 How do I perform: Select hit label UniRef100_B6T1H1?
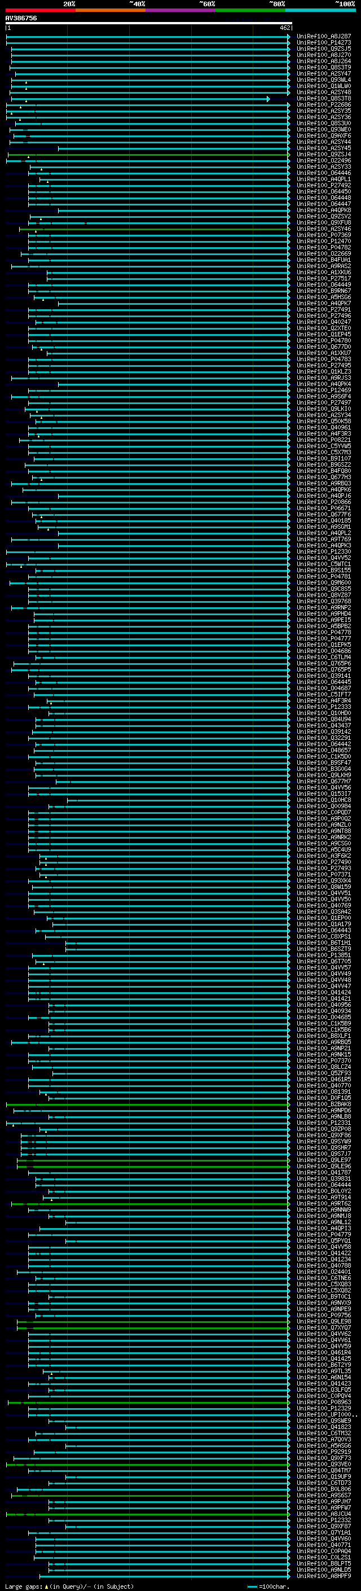pos(324,943)
